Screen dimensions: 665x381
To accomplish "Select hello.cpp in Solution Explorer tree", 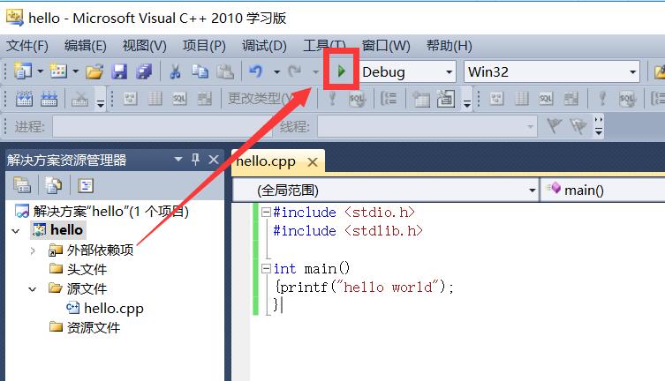I will pos(114,308).
